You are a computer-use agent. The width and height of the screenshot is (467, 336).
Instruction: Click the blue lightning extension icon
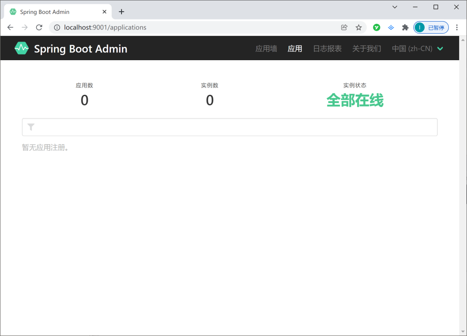tap(391, 27)
